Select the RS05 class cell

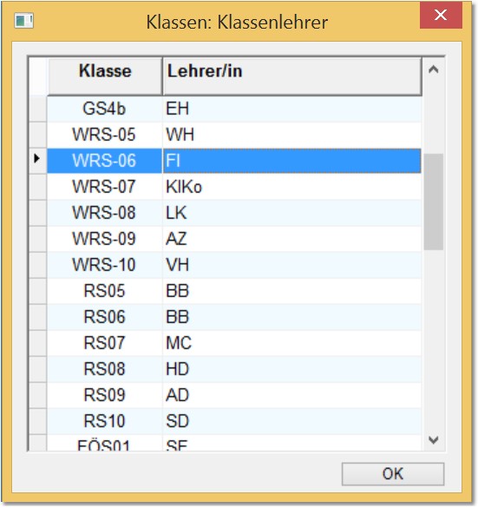[x=104, y=291]
